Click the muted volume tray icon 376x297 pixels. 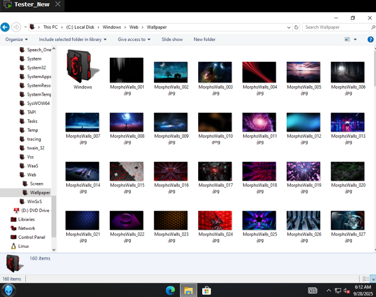[x=347, y=291]
